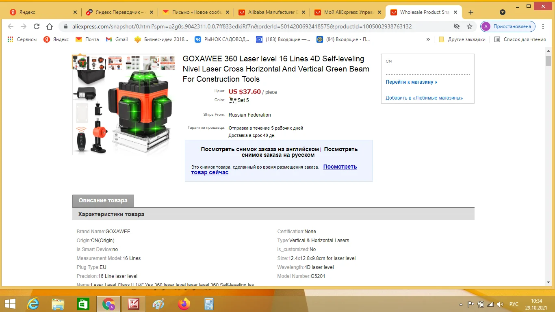Open the Gmail bookmark

click(x=117, y=39)
